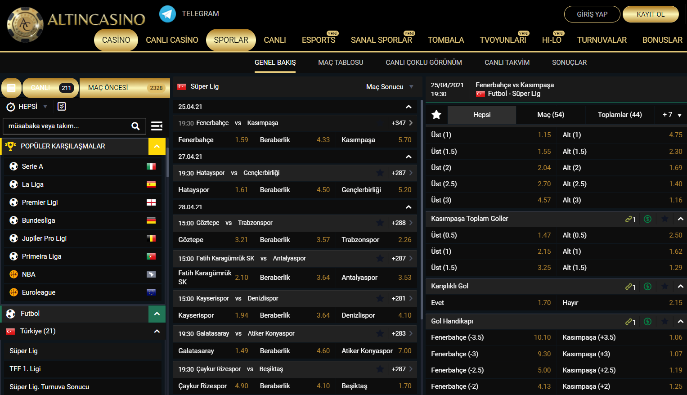Open NBA basketball league
Viewport: 687px width, 395px height.
point(82,274)
